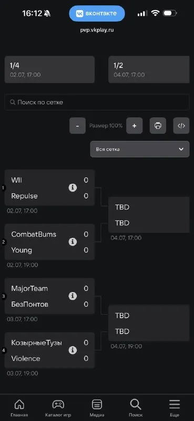Decrease bracket size with minus button
Image resolution: width=194 pixels, height=421 pixels.
pos(77,125)
